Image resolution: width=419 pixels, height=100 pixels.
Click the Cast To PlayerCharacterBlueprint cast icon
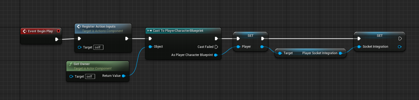pyautogui.click(x=149, y=31)
